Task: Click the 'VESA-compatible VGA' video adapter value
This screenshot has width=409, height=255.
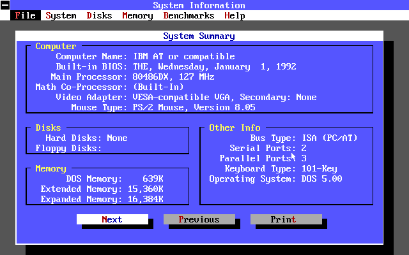Action: (181, 97)
